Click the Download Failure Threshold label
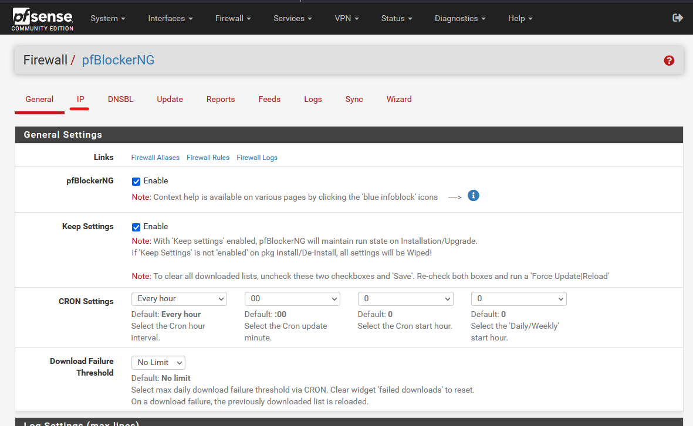Image resolution: width=693 pixels, height=426 pixels. click(x=82, y=367)
